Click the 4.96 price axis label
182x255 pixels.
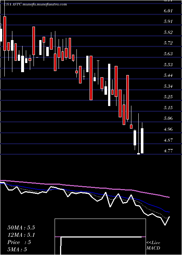click(168, 129)
